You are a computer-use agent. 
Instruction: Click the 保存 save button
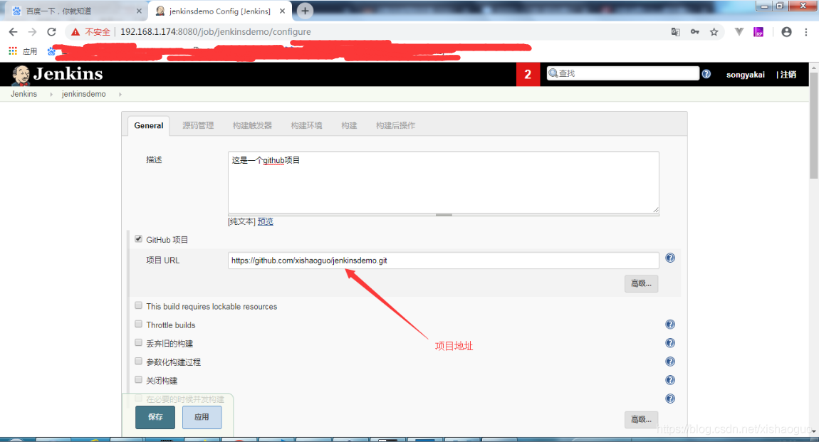155,418
